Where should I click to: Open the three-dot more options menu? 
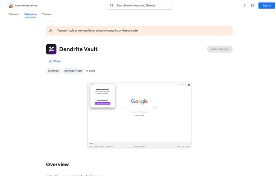coord(245,6)
